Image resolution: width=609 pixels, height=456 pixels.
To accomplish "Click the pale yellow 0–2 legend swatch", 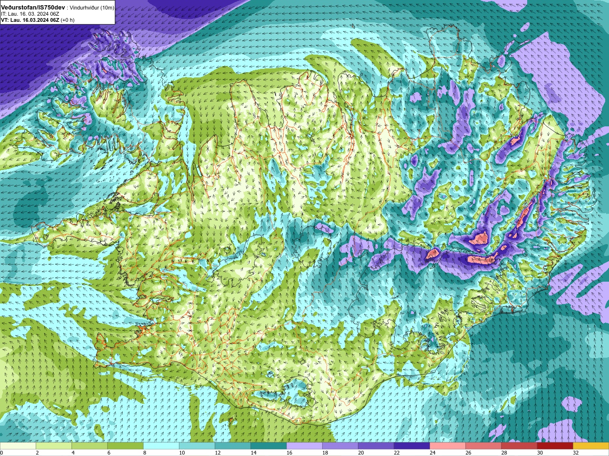I will click(x=18, y=446).
